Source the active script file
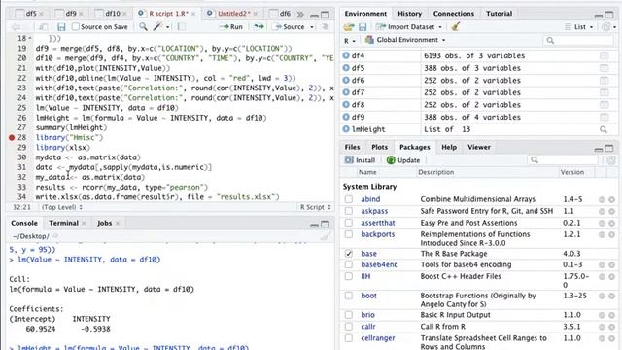This screenshot has height=350, width=622. [290, 27]
